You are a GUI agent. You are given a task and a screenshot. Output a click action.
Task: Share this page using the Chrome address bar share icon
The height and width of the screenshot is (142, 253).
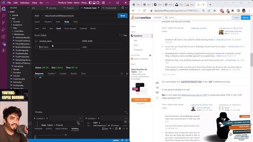point(209,11)
